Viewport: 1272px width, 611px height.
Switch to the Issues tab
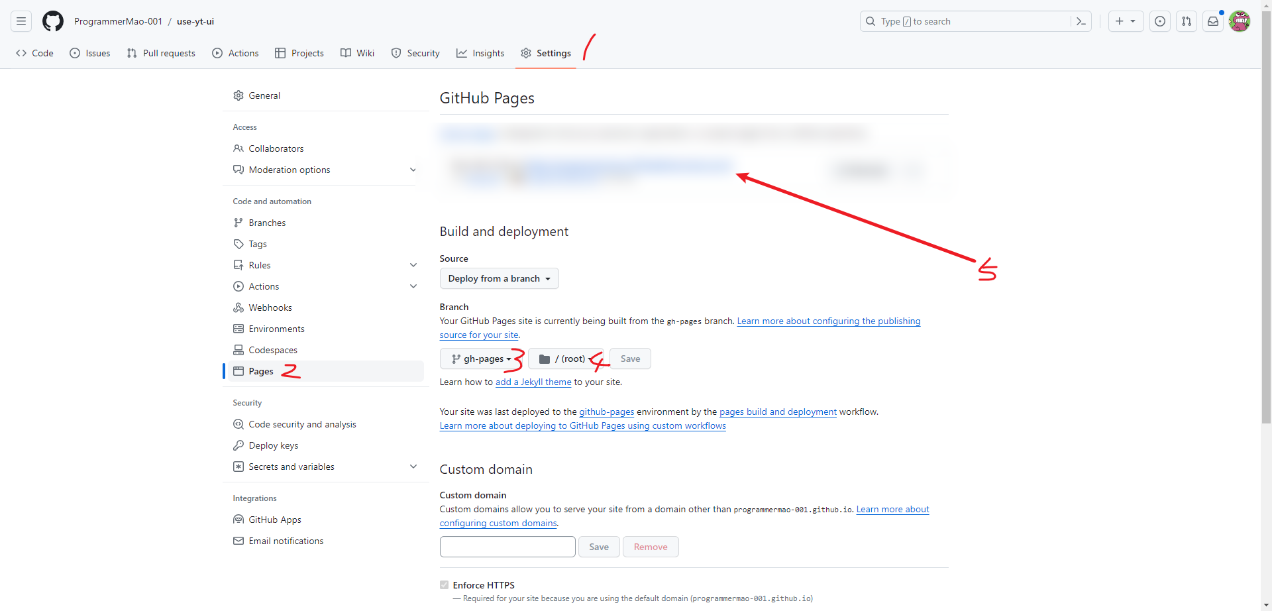point(90,53)
